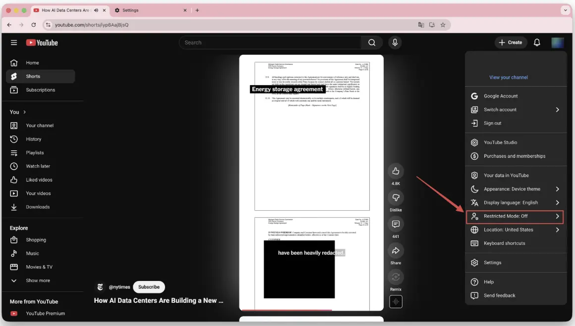Click the browser address bar URL
This screenshot has height=326, width=575.
tap(92, 25)
